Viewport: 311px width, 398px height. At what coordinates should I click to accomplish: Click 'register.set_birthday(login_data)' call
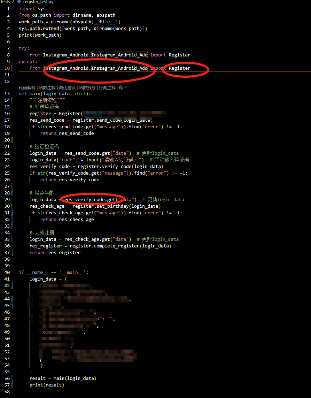(117, 206)
